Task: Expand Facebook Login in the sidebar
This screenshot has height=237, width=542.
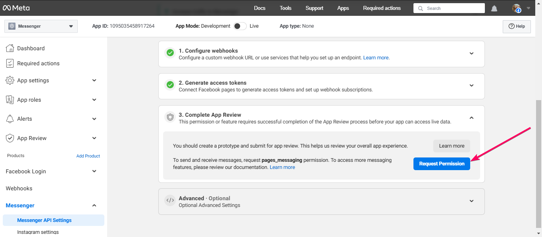Action: point(94,171)
